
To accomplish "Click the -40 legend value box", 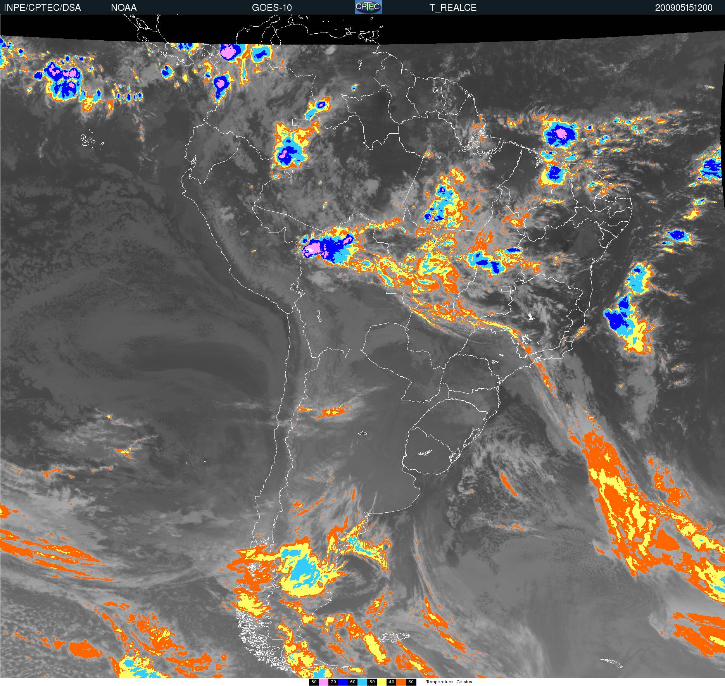I will pos(391,682).
